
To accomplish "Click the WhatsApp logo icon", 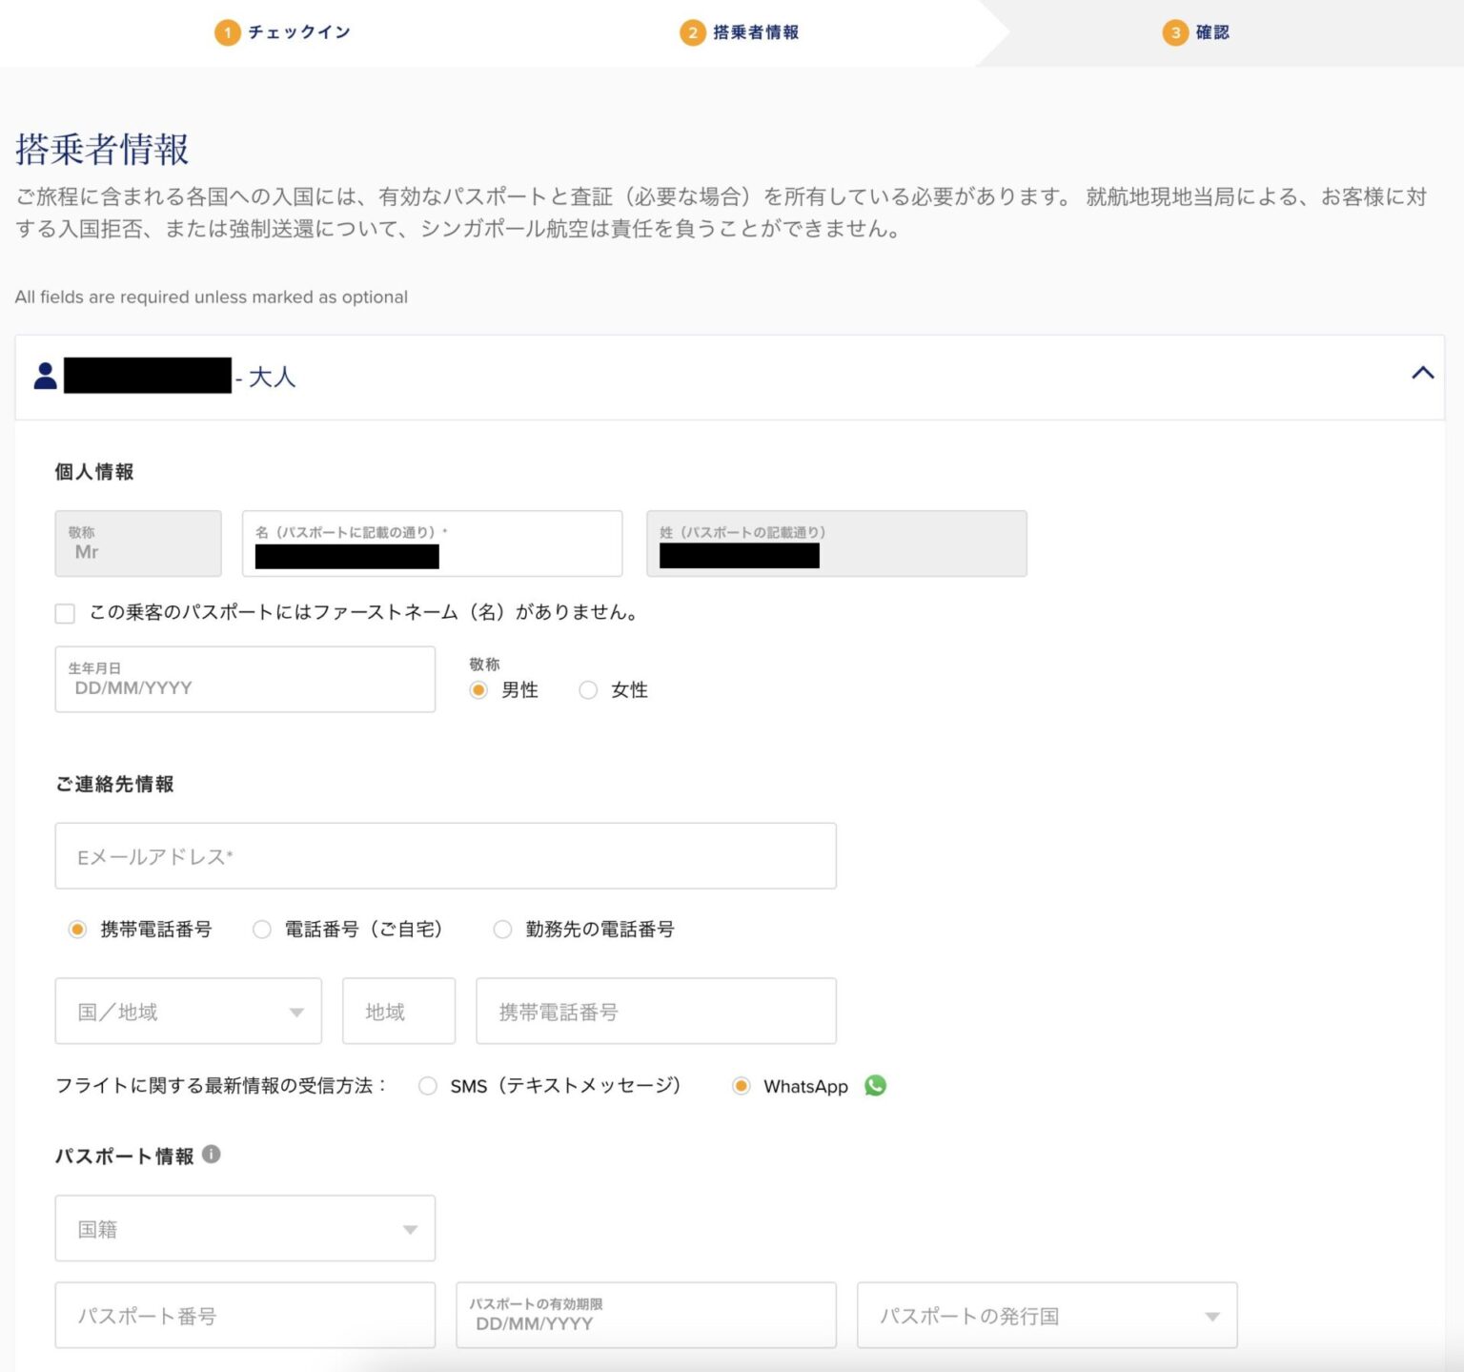I will 875,1086.
